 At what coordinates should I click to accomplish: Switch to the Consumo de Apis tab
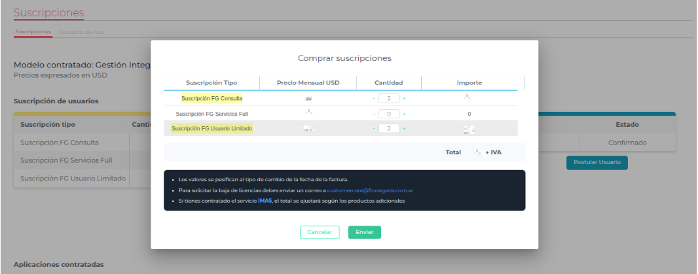(x=81, y=32)
